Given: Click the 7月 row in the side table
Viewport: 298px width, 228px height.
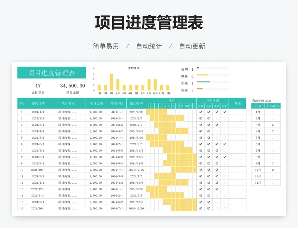Looking at the screenshot, I should click(266, 151).
